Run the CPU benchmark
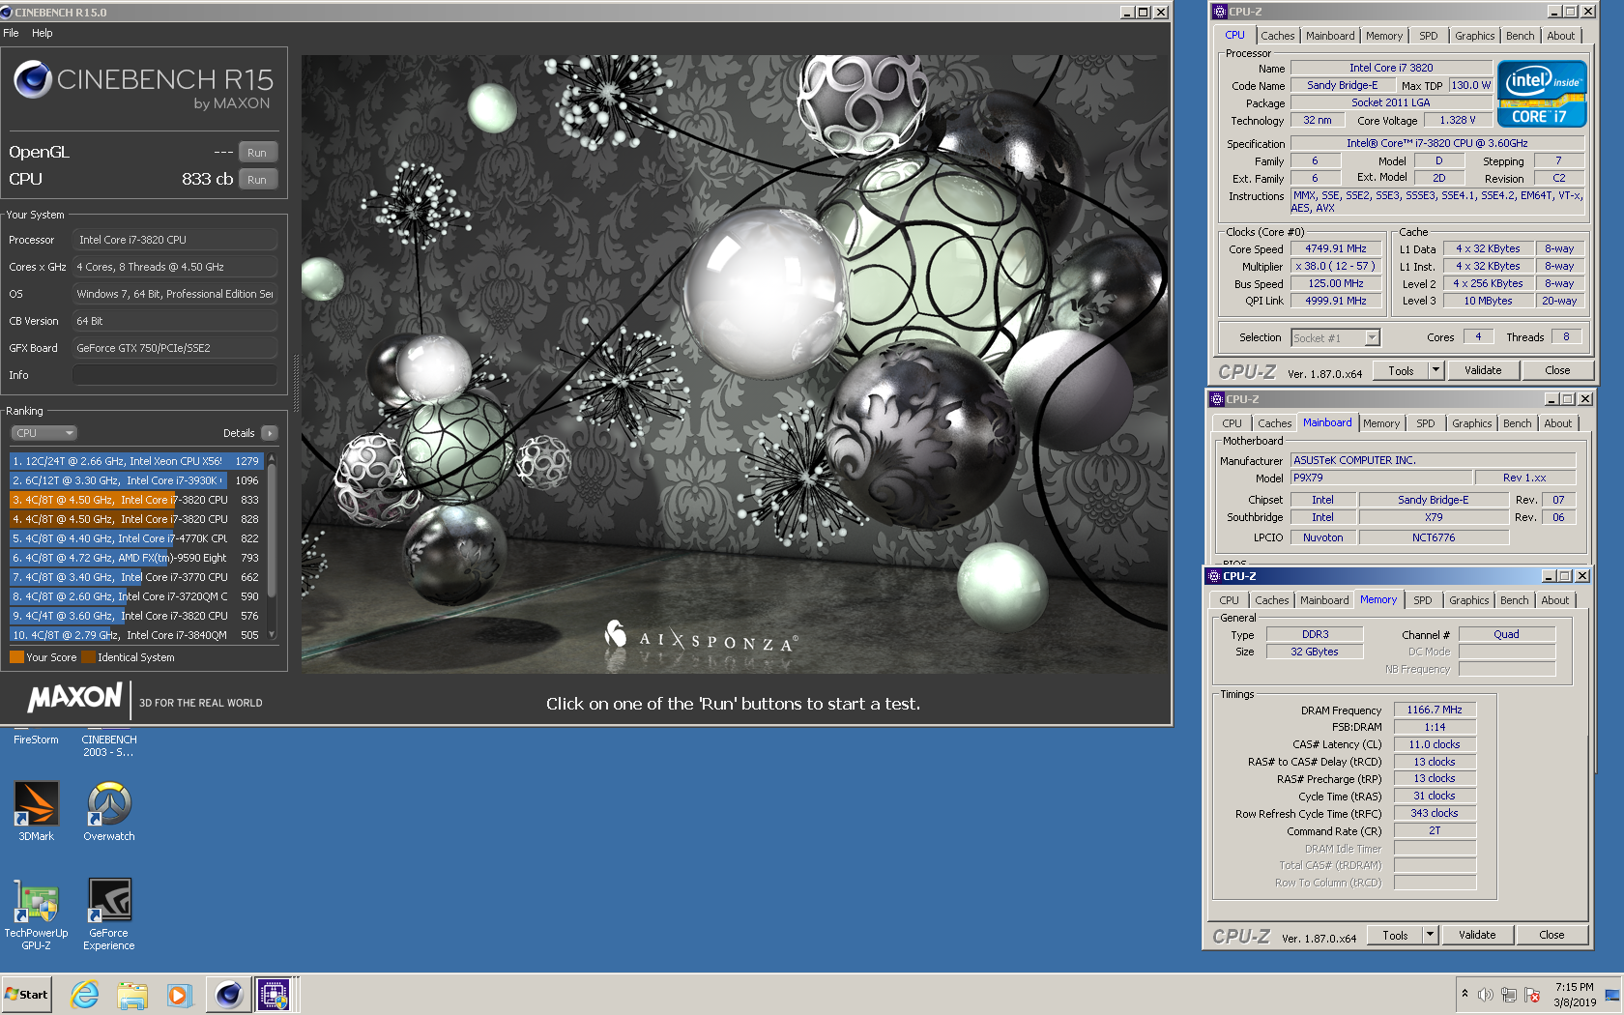1624x1015 pixels. [x=257, y=180]
